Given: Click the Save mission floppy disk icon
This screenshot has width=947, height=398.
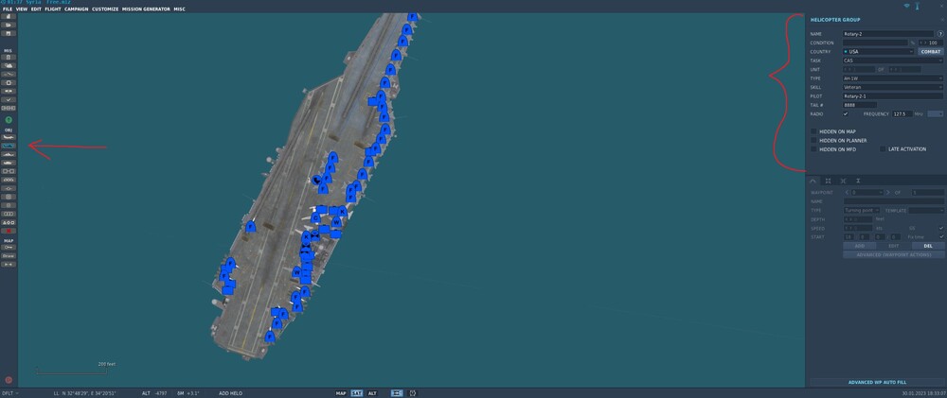Looking at the screenshot, I should 9,33.
